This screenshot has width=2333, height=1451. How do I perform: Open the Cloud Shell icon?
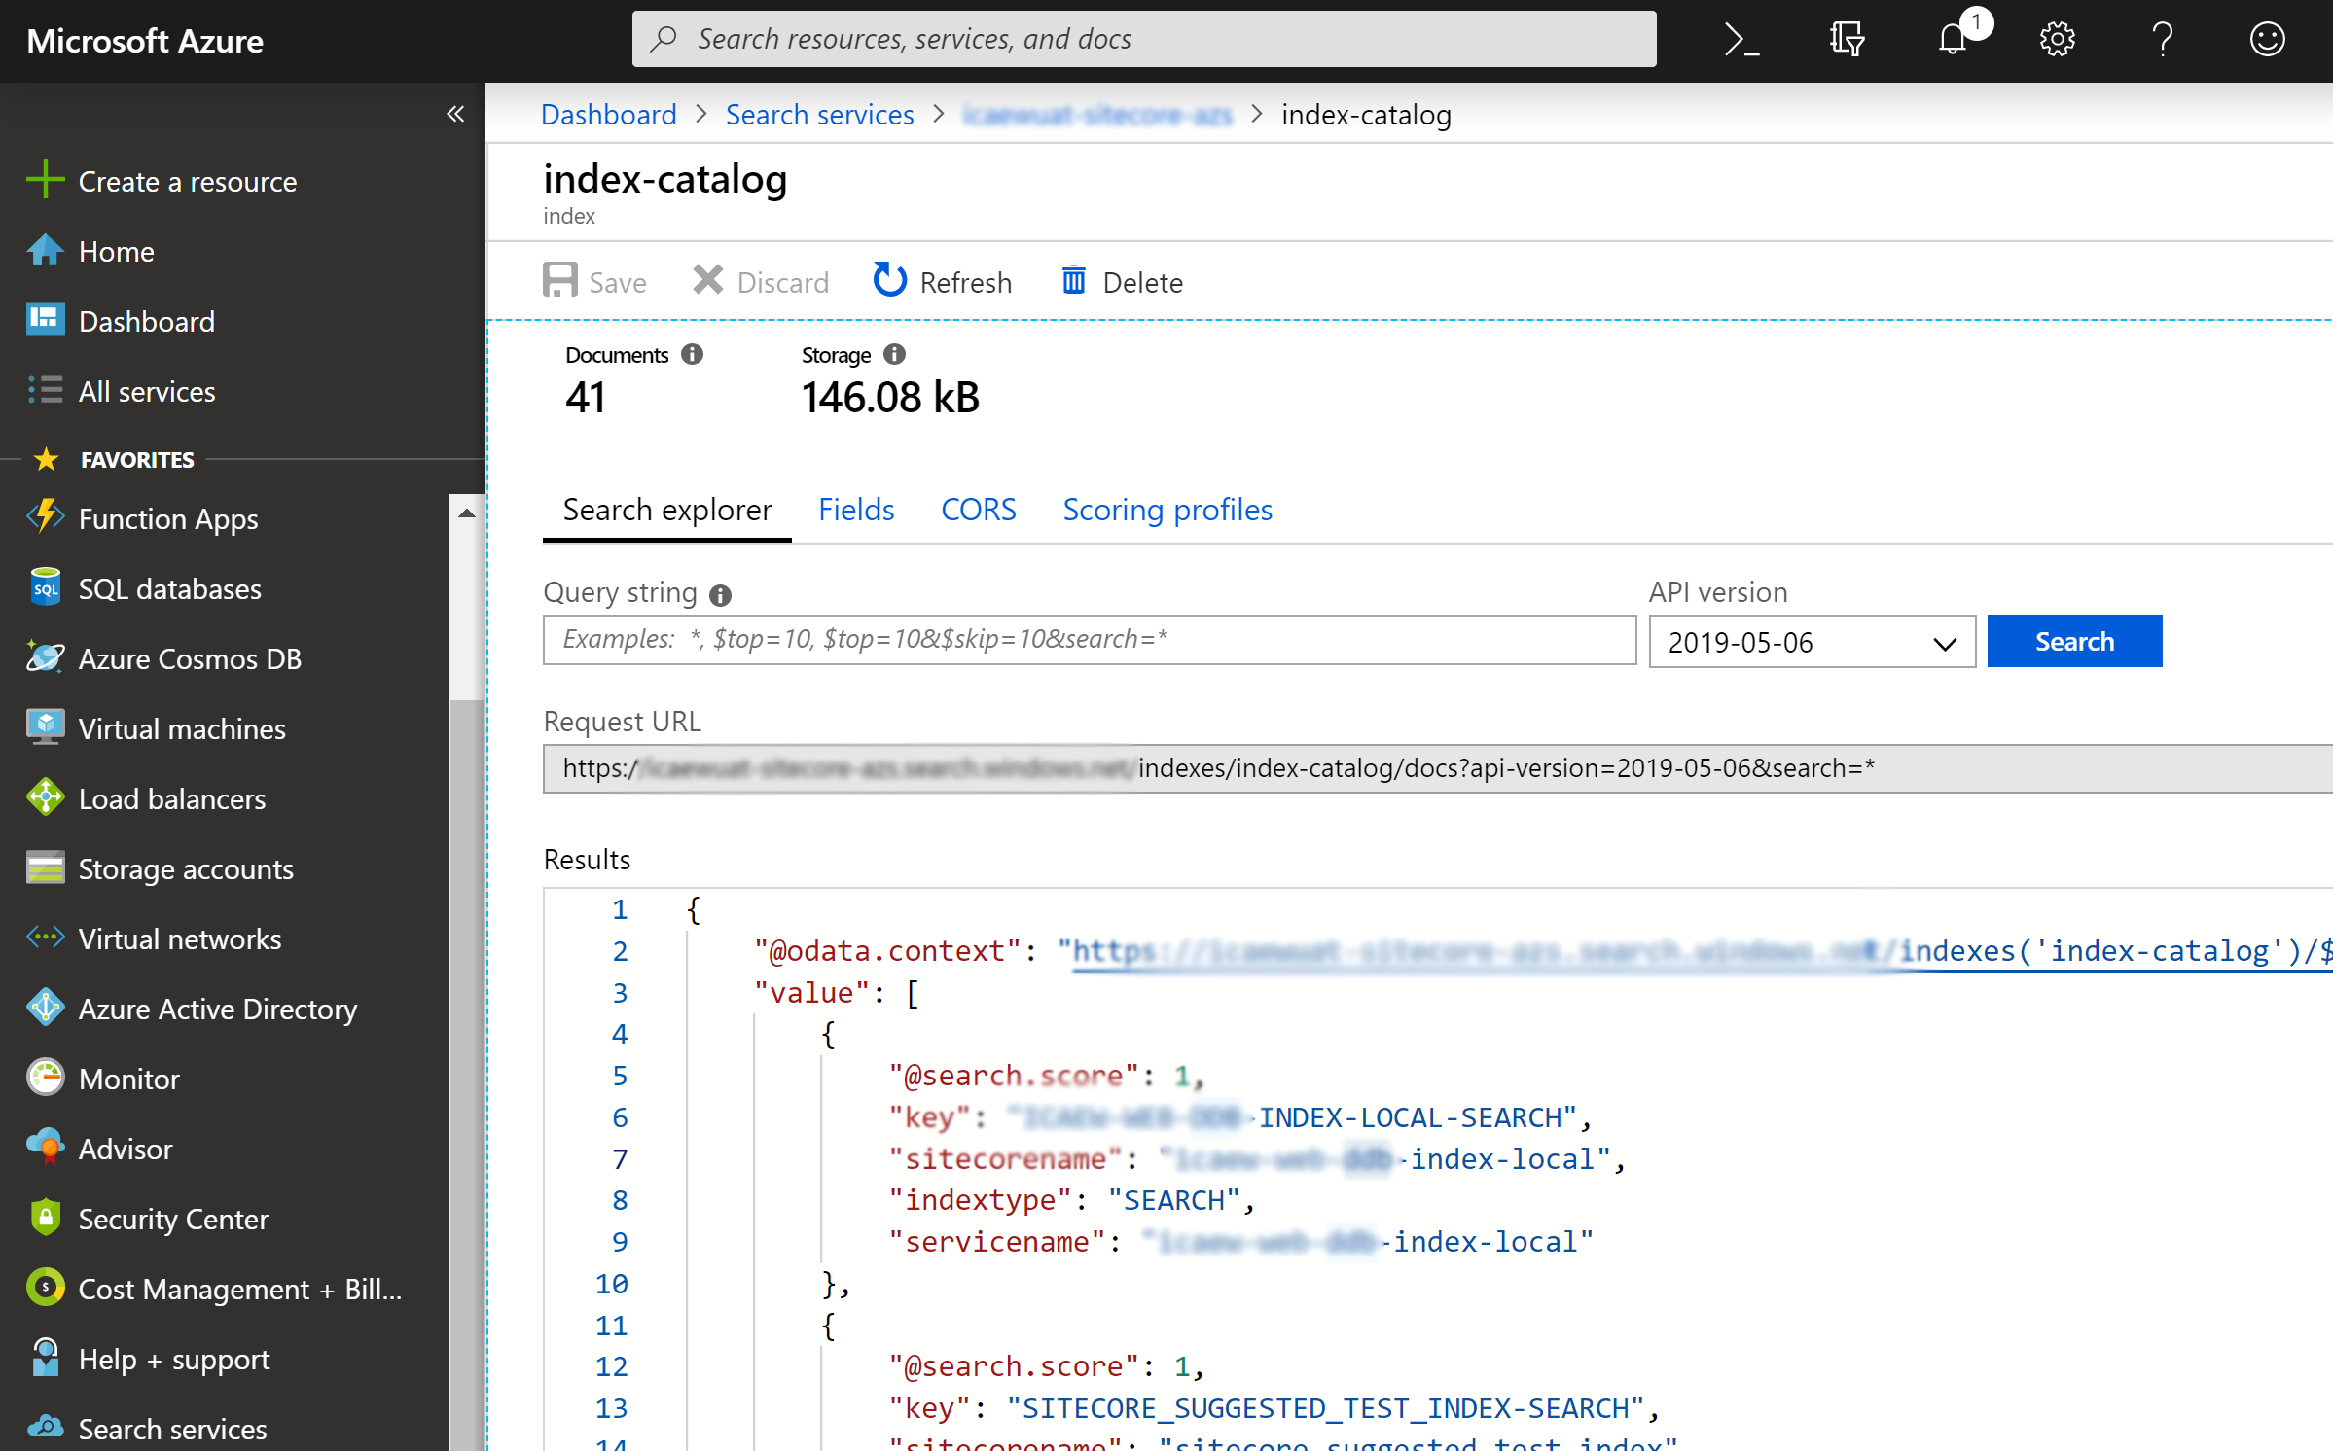coord(1741,40)
